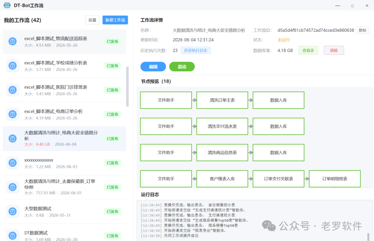Select 数据入库 node after 清洗订单主表

(x=278, y=100)
